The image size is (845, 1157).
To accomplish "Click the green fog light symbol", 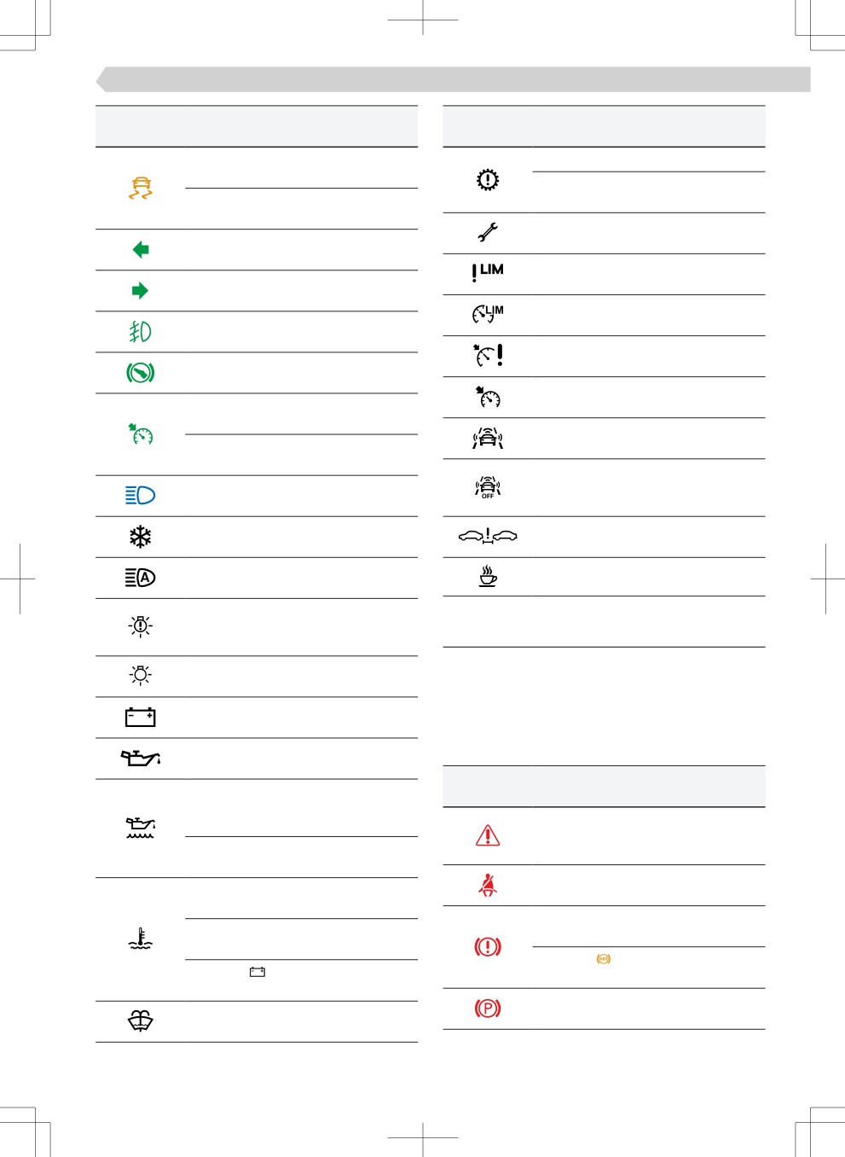I will click(x=141, y=331).
